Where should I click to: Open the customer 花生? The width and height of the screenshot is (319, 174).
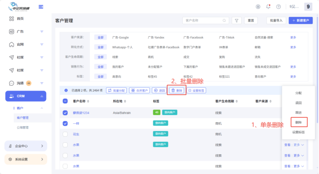[76, 134]
